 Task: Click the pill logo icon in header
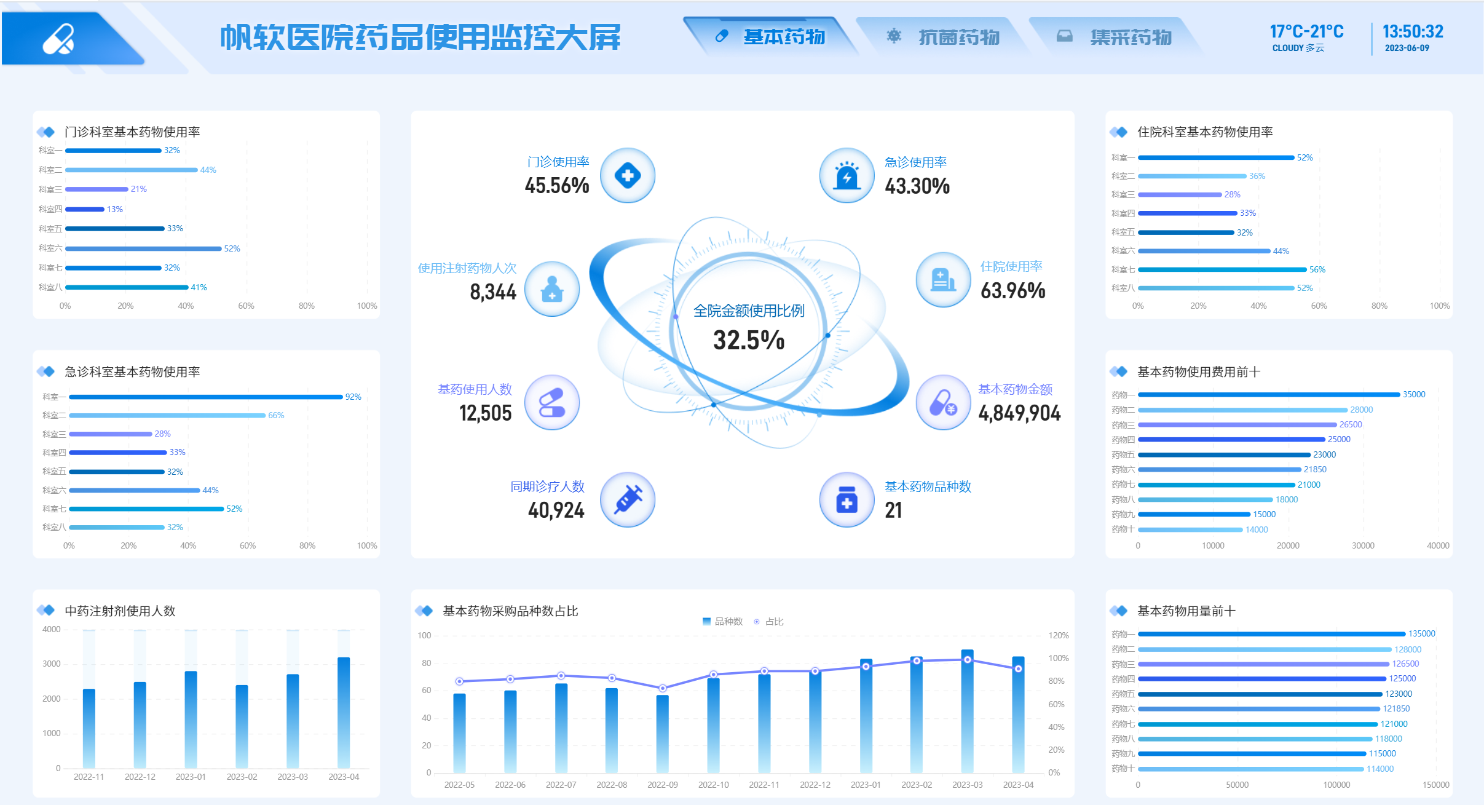click(58, 39)
